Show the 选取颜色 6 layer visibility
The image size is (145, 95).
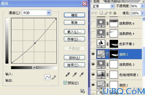pyautogui.click(x=93, y=23)
